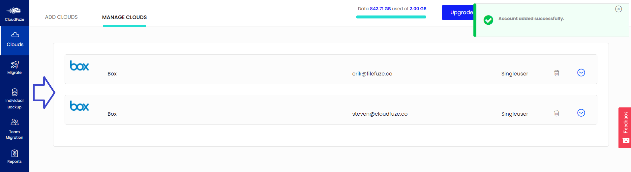Image resolution: width=631 pixels, height=172 pixels.
Task: Click the Account added successfully message
Action: [531, 18]
